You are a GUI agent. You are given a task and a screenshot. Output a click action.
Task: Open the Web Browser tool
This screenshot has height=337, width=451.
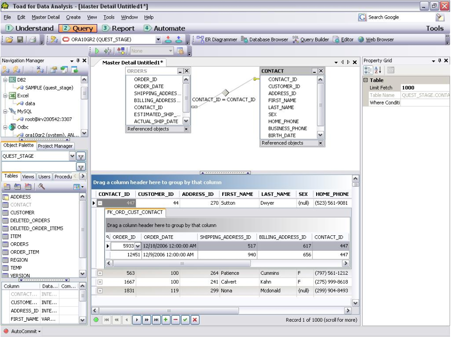click(376, 39)
